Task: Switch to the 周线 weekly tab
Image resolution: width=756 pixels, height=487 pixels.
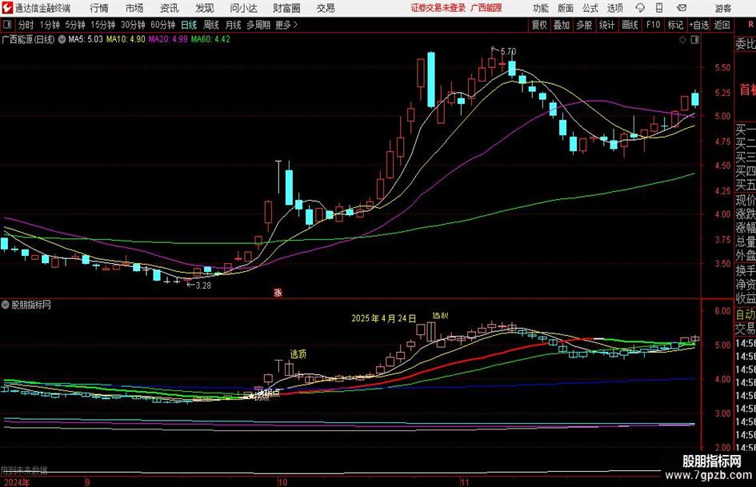Action: [x=211, y=25]
